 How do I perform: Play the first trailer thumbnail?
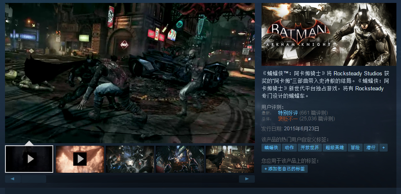[x=29, y=159]
